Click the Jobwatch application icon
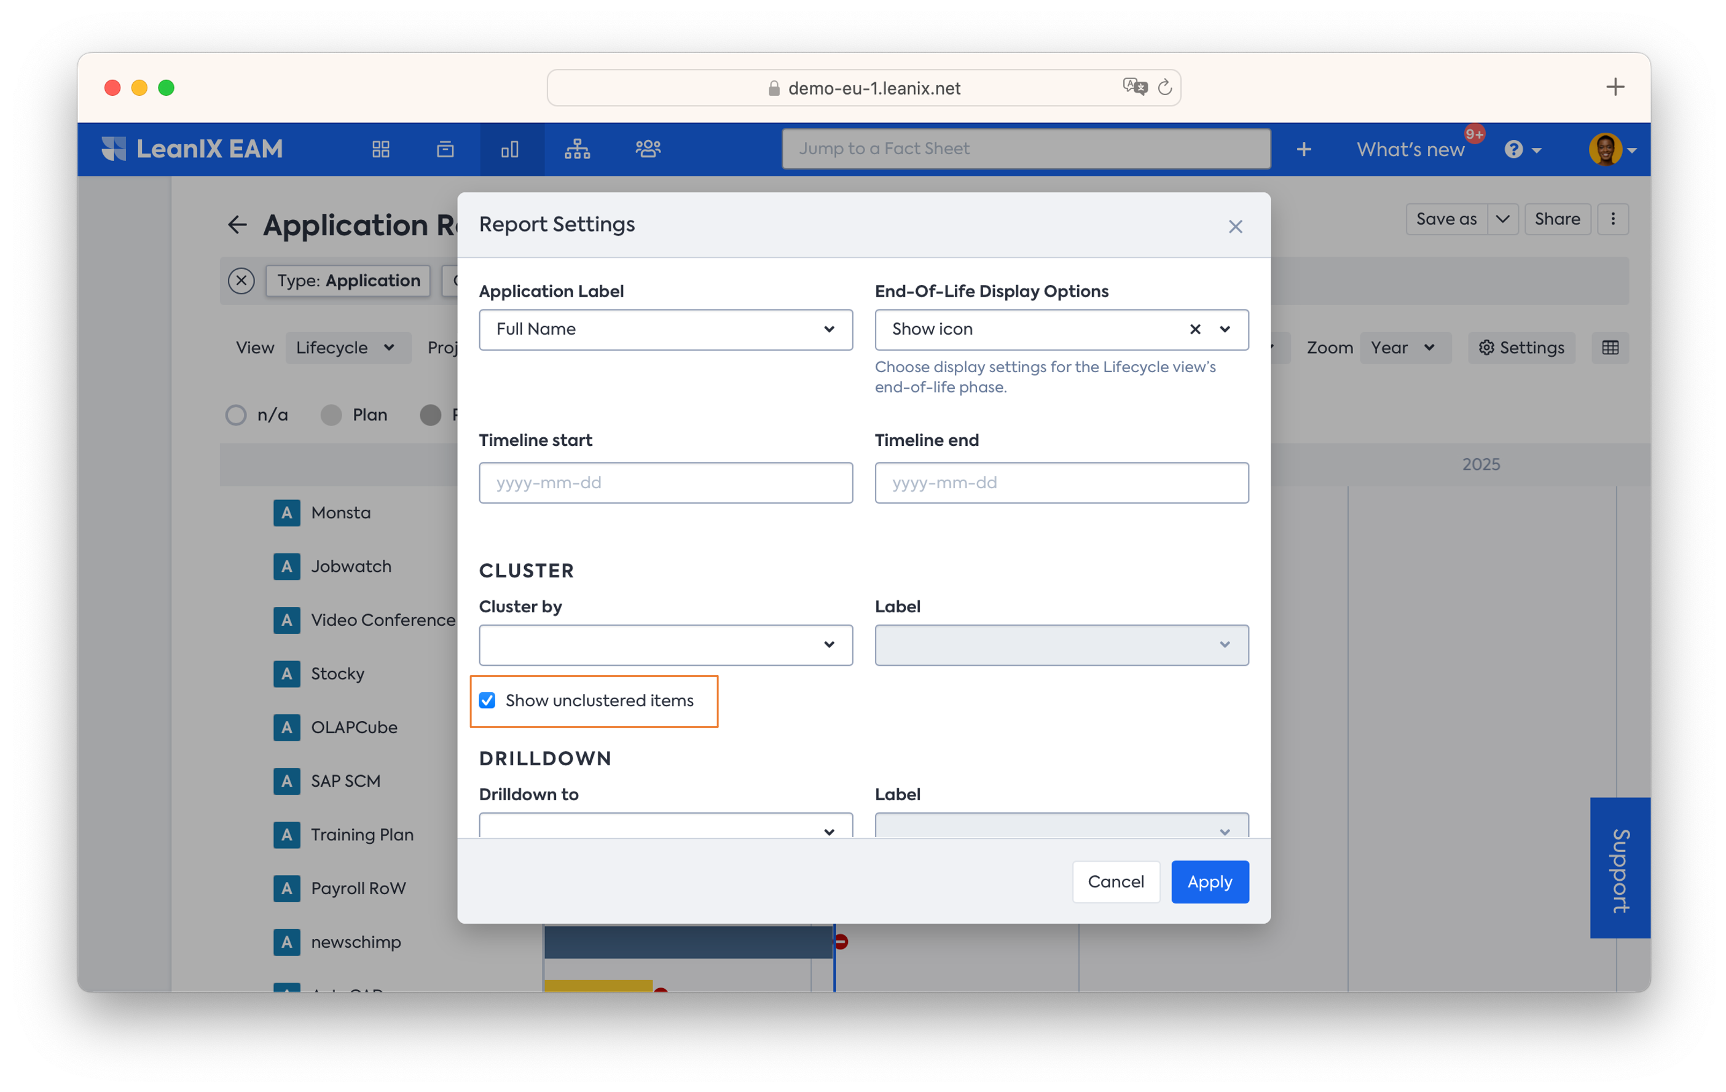1726x1092 pixels. pyautogui.click(x=287, y=567)
